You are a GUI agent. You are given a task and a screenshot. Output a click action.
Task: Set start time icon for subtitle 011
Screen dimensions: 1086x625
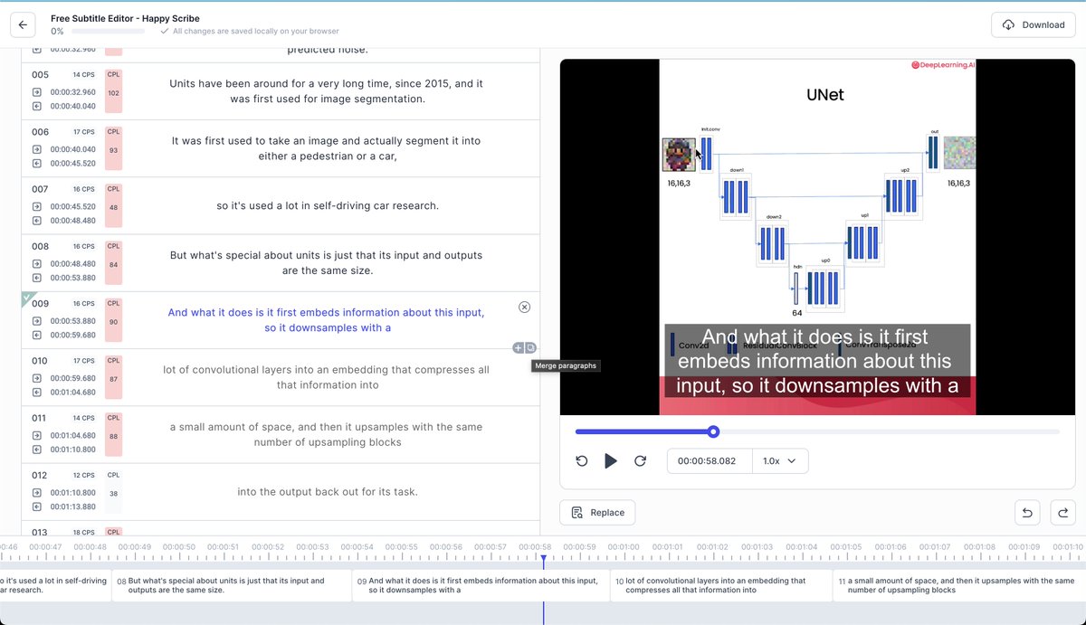point(37,435)
